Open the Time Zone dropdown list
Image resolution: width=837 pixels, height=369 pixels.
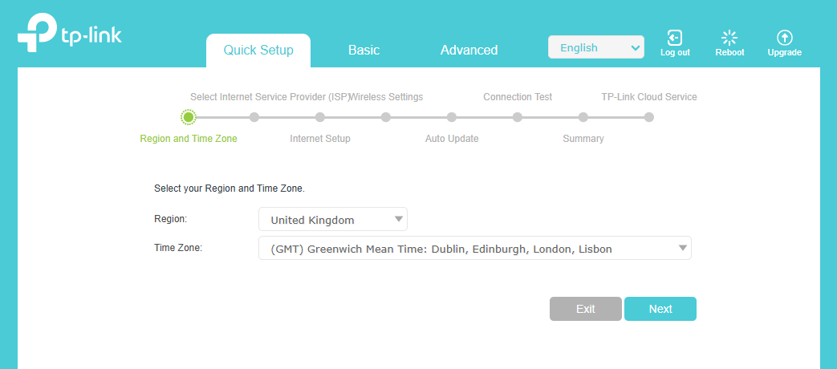point(474,248)
